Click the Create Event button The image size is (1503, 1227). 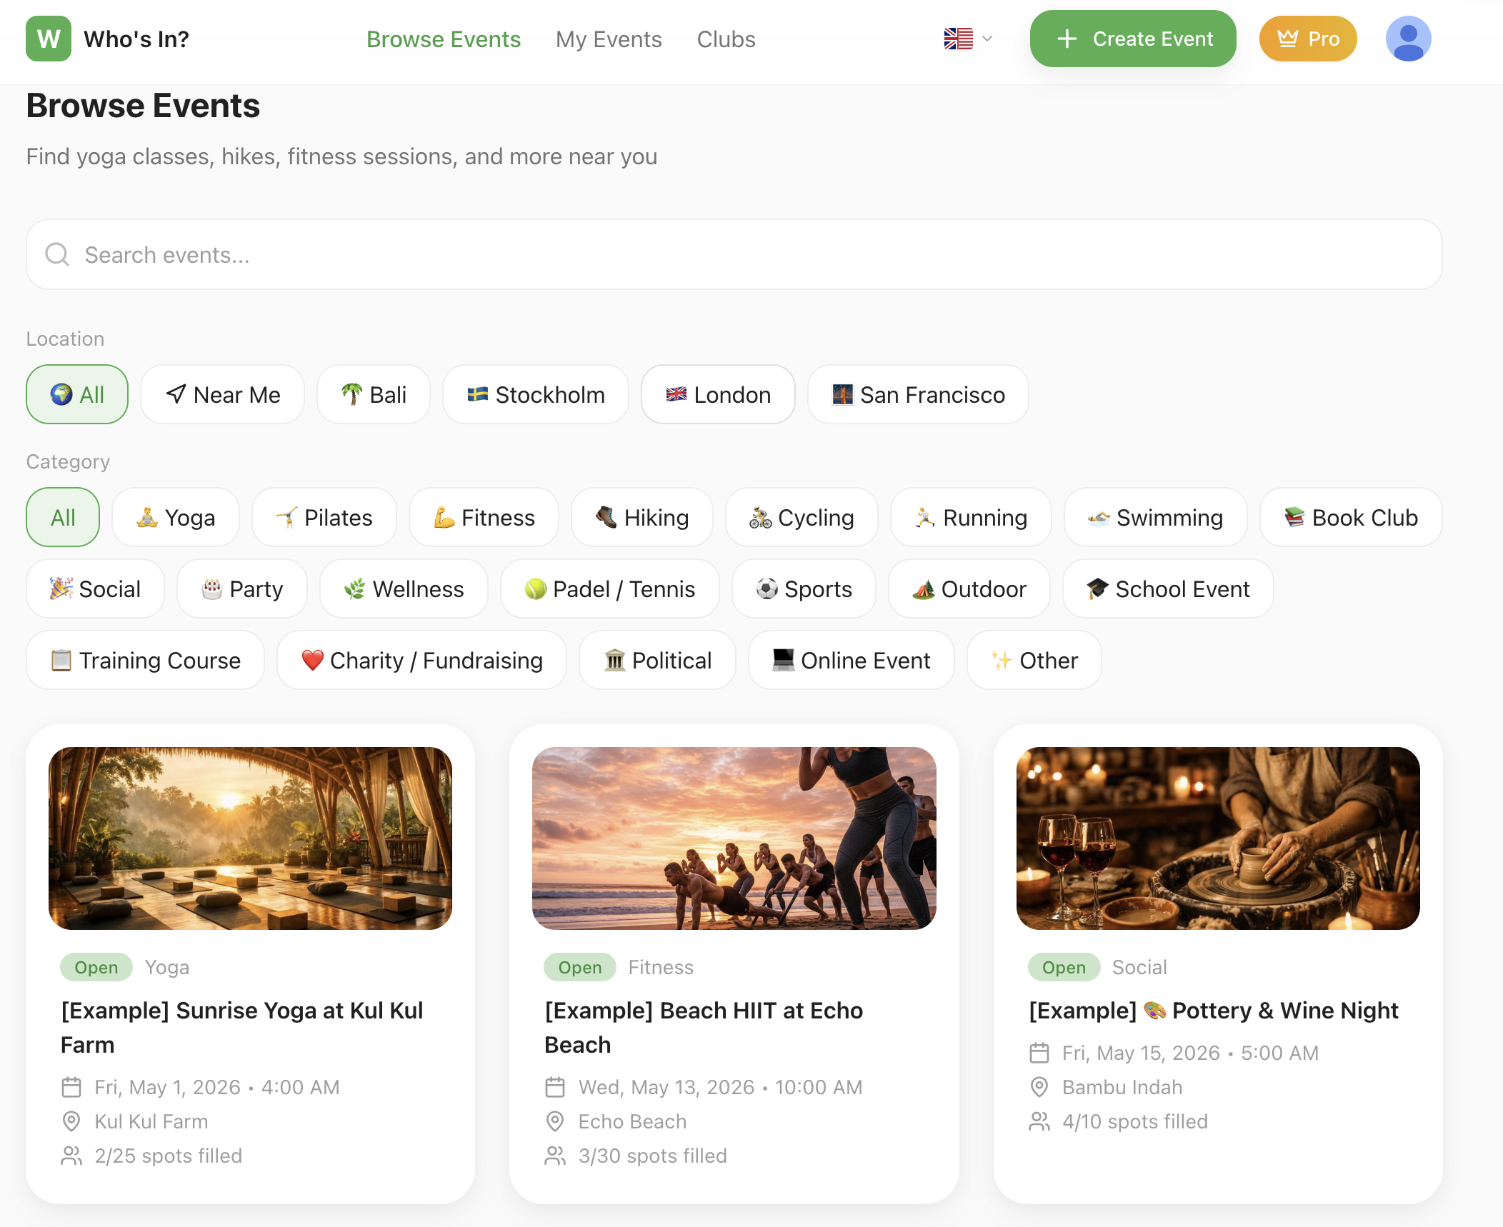coord(1133,39)
